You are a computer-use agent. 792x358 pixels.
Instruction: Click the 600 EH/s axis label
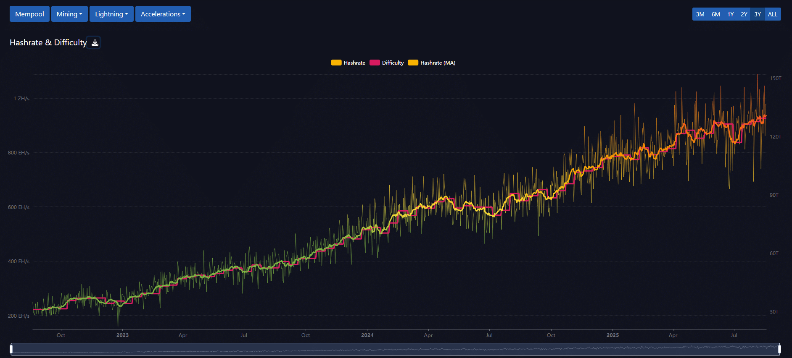click(18, 207)
